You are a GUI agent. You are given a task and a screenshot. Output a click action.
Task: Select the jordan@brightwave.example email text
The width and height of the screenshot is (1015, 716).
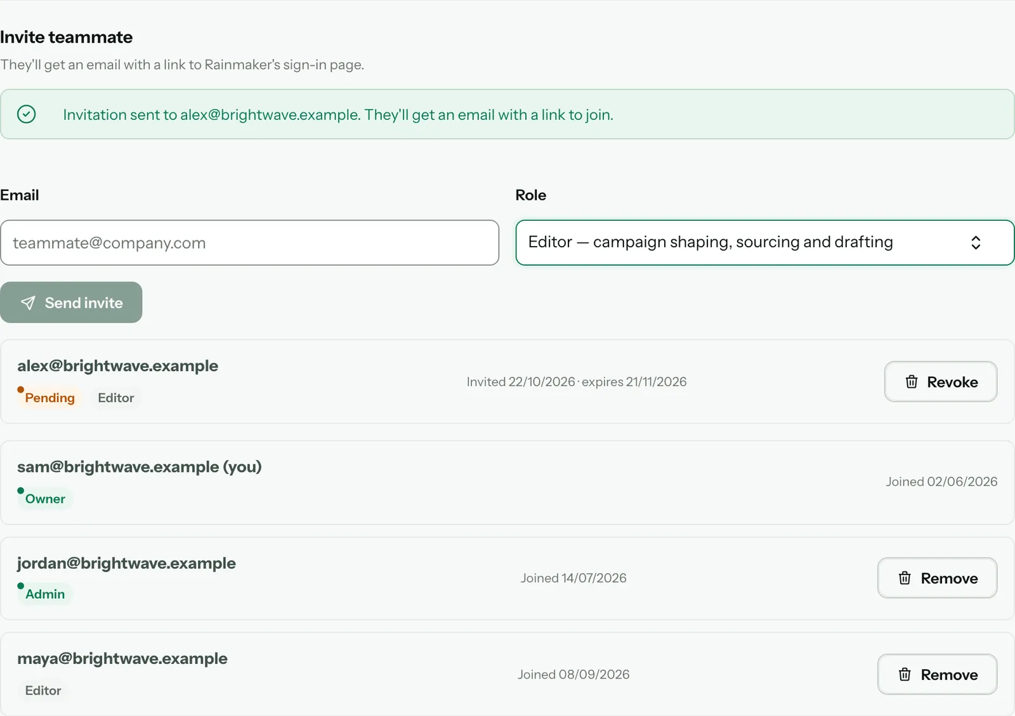point(126,563)
